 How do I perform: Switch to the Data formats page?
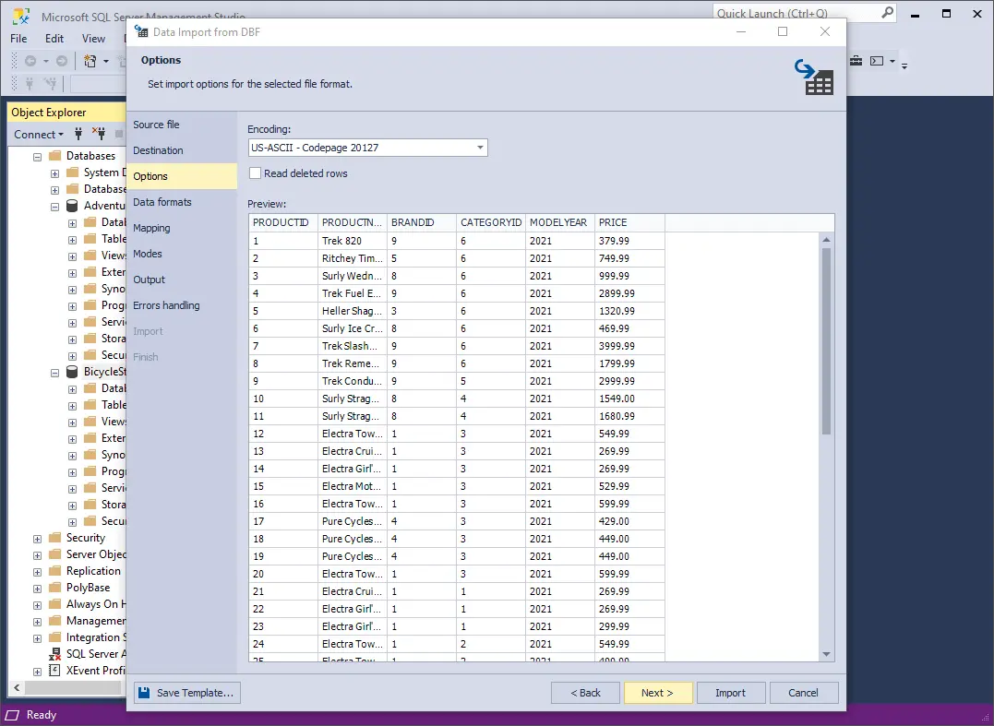click(162, 202)
